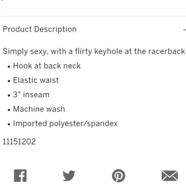Collapse Product Description with minus icon
The width and height of the screenshot is (186, 186).
tap(185, 30)
